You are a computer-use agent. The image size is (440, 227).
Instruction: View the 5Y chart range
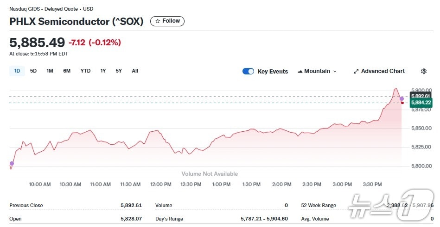(x=119, y=71)
